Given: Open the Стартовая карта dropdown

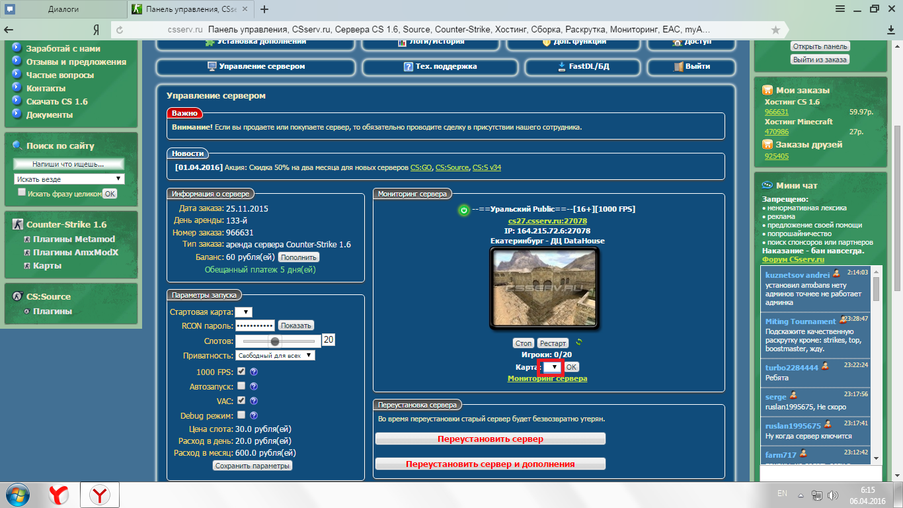Looking at the screenshot, I should click(244, 312).
